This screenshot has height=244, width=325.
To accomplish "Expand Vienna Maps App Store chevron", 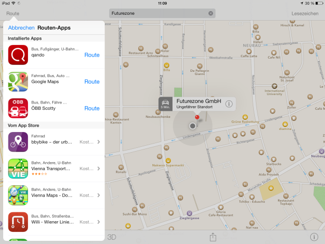I will click(99, 195).
